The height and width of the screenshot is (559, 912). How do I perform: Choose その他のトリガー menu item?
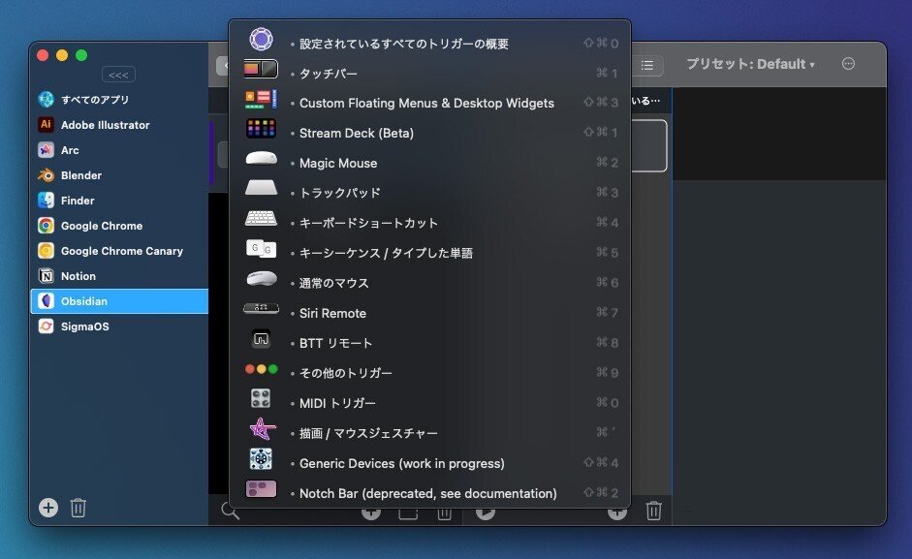tap(429, 373)
